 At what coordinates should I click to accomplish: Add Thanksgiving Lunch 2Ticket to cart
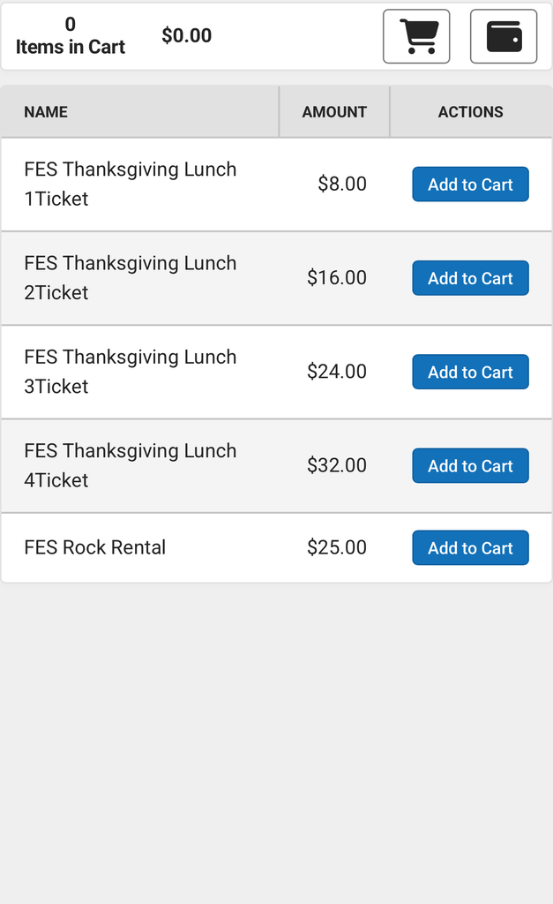(470, 278)
